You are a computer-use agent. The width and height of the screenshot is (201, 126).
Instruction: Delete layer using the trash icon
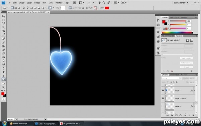pyautogui.click(x=193, y=115)
